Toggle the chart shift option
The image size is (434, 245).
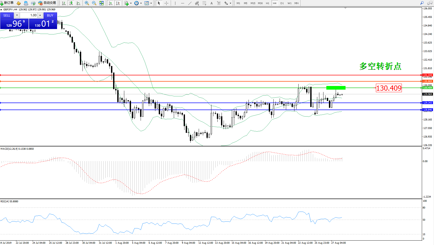118,3
